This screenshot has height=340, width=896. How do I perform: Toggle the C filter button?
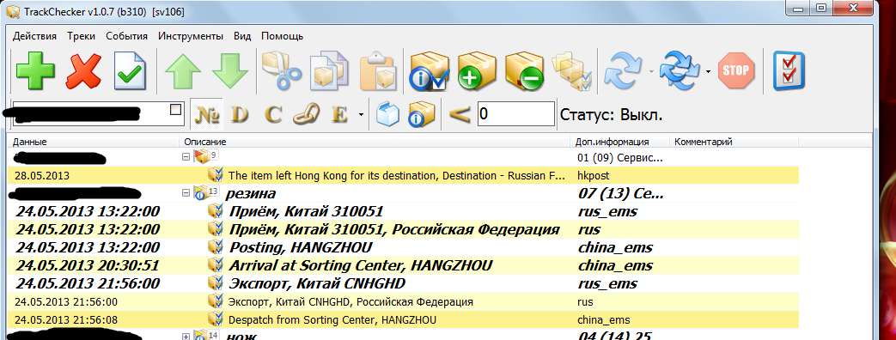(273, 114)
